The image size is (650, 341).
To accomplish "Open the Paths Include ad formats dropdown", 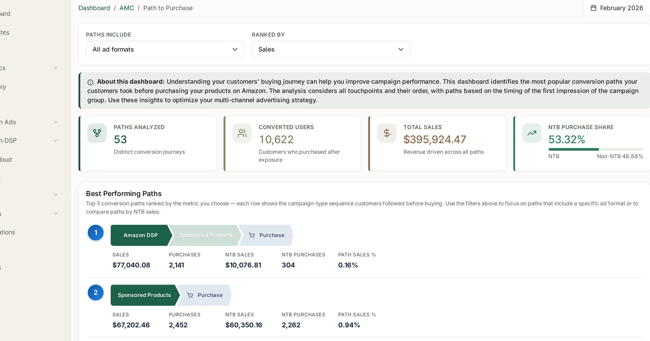I will [165, 49].
